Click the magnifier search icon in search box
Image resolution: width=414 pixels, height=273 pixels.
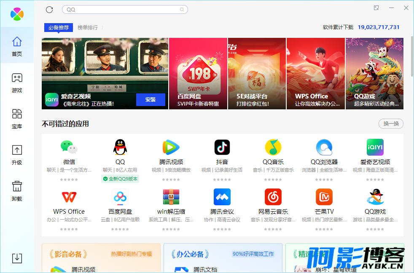(x=182, y=10)
